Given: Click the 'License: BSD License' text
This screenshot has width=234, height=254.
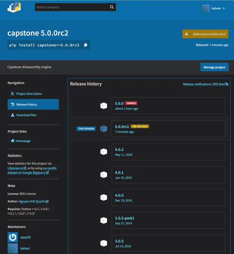Looking at the screenshot, I should pyautogui.click(x=22, y=194).
